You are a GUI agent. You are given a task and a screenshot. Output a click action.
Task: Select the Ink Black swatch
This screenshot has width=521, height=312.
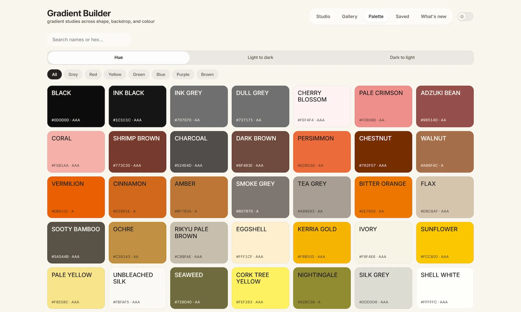pos(138,106)
